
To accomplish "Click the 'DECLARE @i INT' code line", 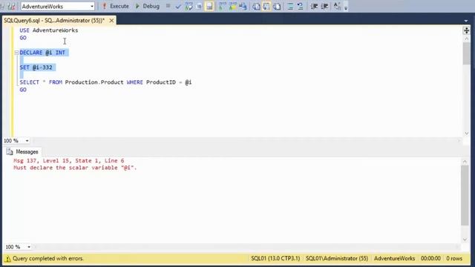I will pyautogui.click(x=43, y=53).
